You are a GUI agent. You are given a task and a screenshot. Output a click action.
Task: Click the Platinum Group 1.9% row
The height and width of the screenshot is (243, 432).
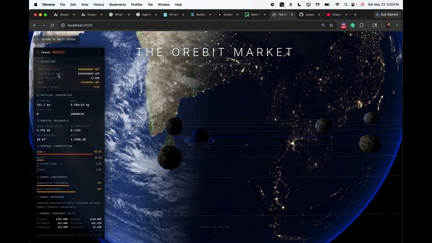69,164
